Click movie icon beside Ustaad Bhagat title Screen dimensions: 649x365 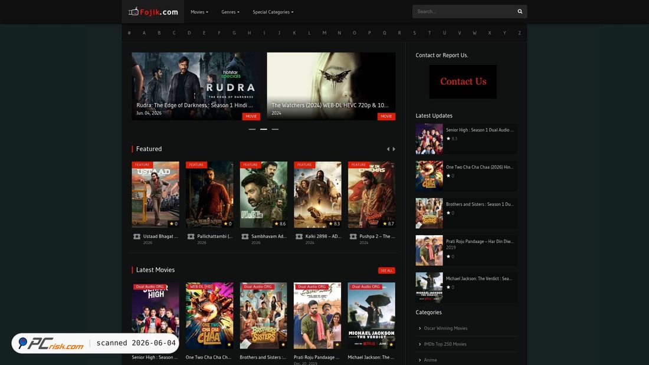click(137, 236)
